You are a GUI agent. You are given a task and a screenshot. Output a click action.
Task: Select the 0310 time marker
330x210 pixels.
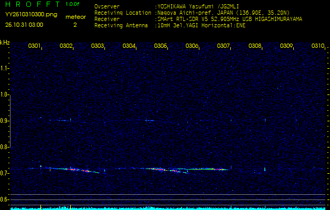click(x=318, y=46)
